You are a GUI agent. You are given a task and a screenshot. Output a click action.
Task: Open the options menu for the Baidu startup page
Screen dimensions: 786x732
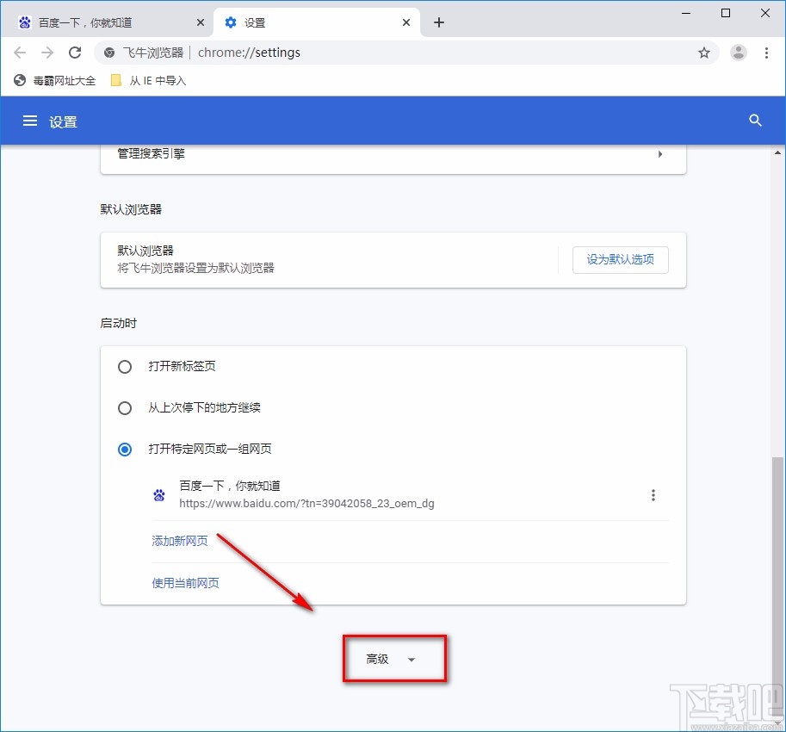653,494
